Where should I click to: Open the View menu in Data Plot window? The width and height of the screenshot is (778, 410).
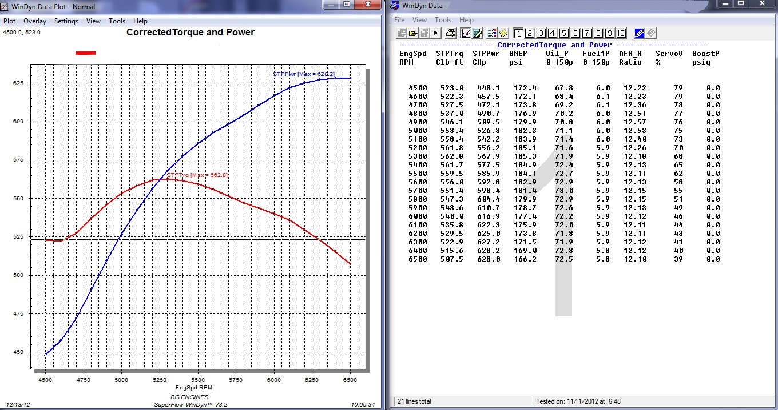pos(93,21)
